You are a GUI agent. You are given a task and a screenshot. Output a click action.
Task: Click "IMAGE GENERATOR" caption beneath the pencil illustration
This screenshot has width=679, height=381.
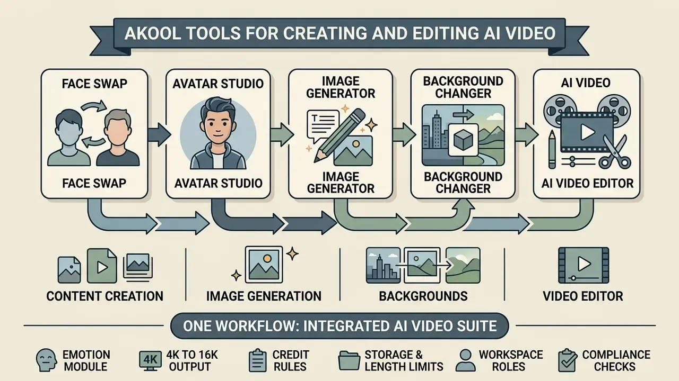click(x=341, y=182)
